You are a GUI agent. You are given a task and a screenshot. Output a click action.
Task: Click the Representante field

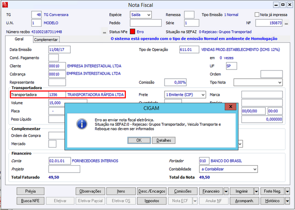(x=57, y=83)
